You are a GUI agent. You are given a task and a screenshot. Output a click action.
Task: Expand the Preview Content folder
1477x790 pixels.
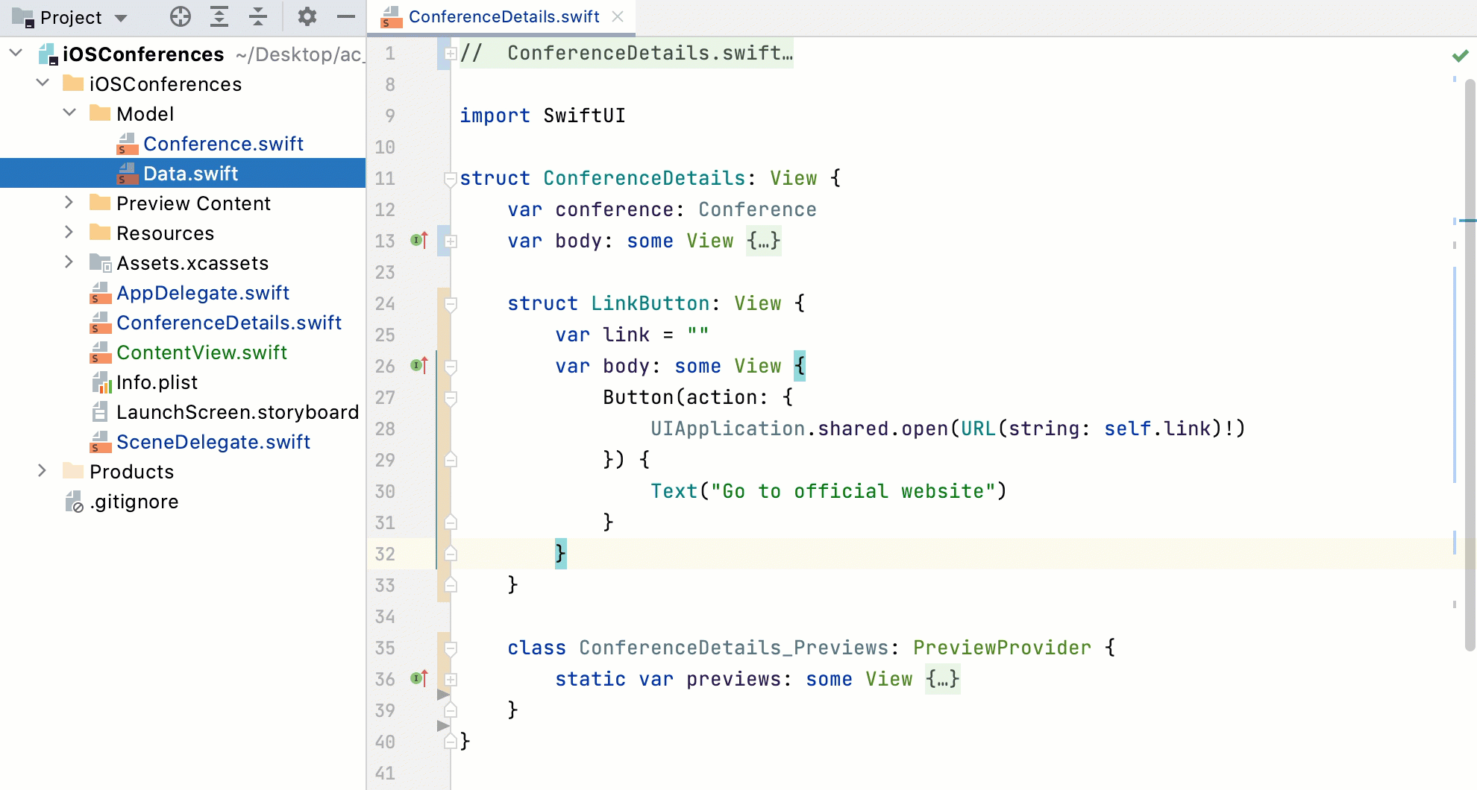[x=69, y=203]
